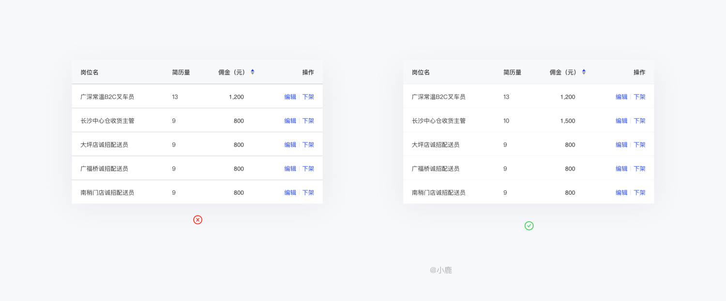Select 广福桥诚招配送员 name in green-check table

point(436,169)
